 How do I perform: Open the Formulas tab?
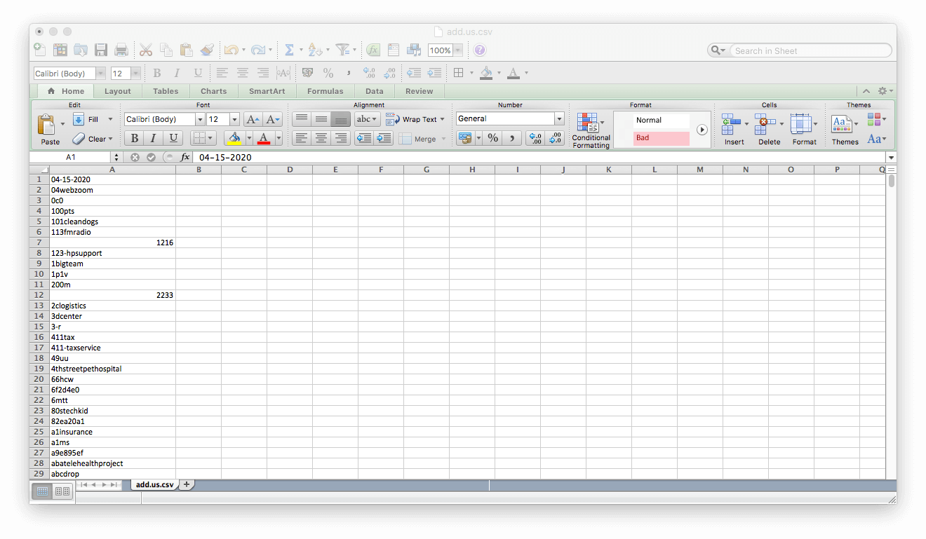325,91
